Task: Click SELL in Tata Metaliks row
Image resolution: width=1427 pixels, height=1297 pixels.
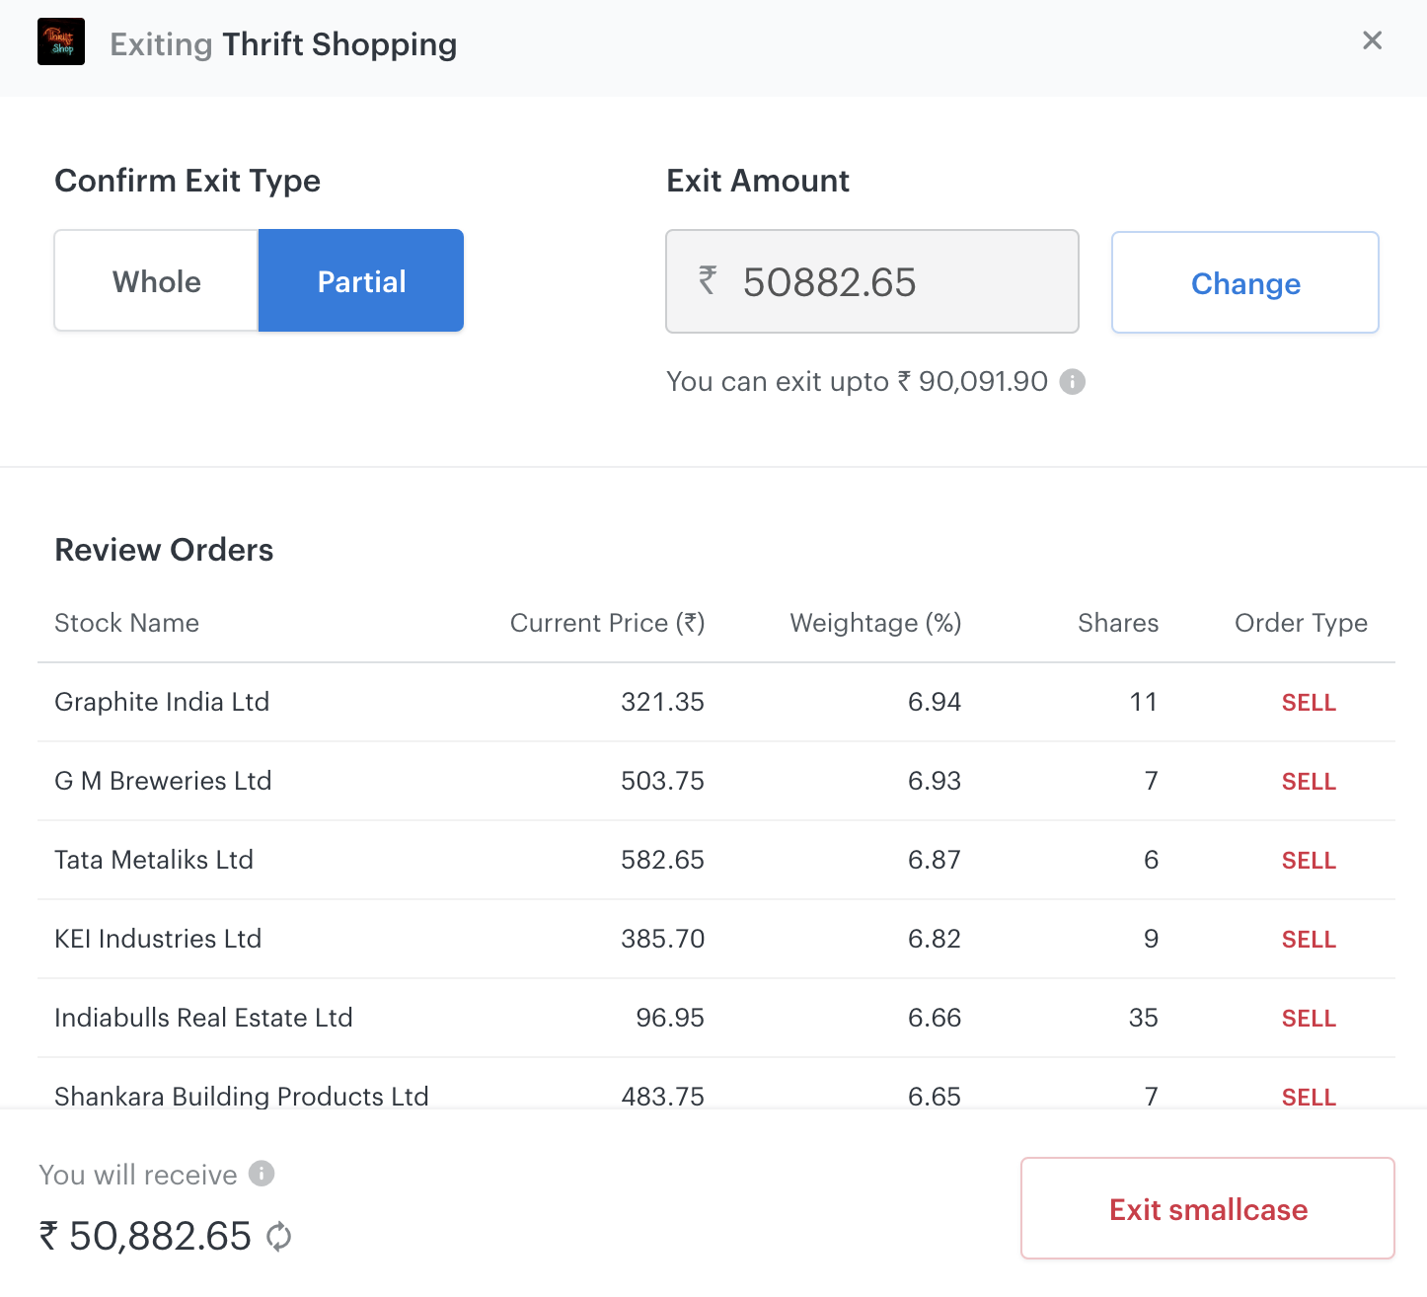Action: click(1309, 861)
